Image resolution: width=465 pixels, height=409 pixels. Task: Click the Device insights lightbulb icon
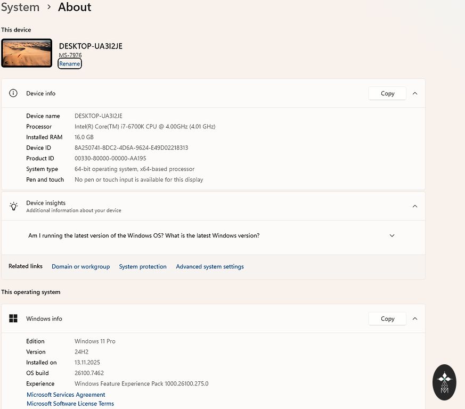[x=13, y=206]
